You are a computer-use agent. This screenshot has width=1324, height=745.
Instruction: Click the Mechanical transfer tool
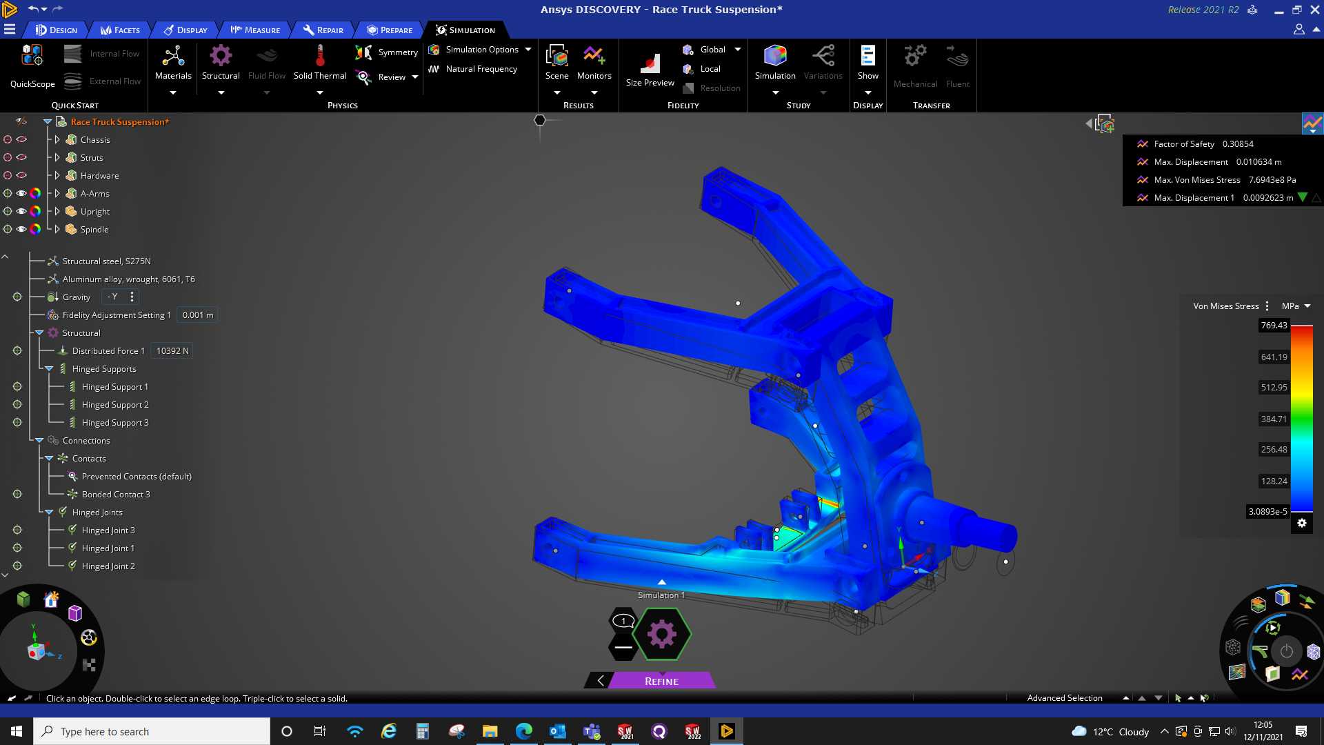point(915,66)
